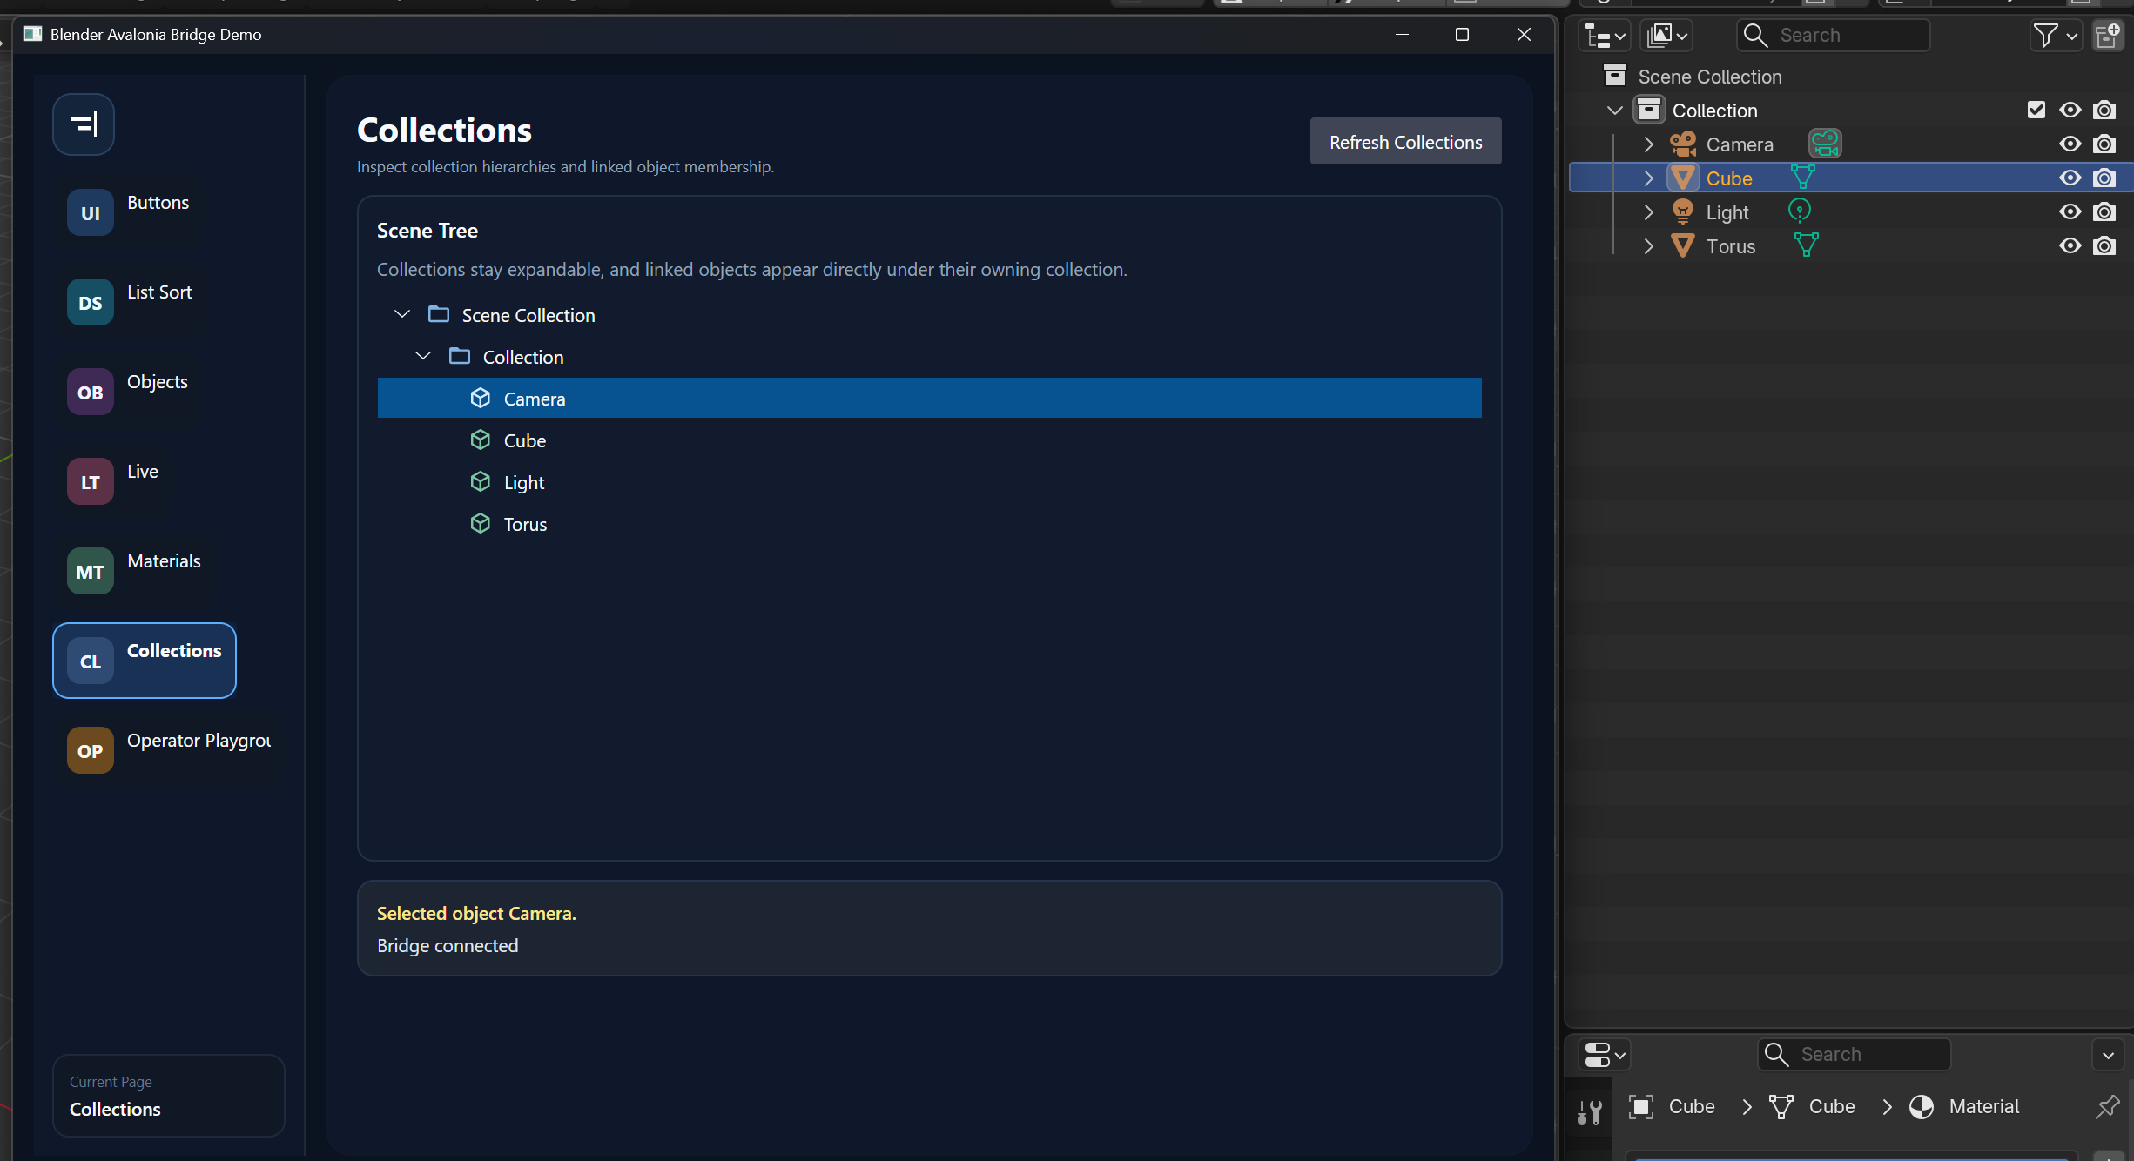Open the Operator Playground page

tap(169, 751)
